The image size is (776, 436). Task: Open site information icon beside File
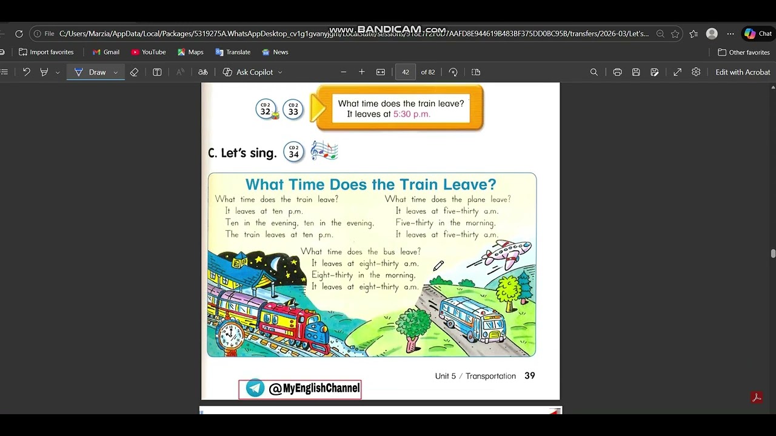point(38,34)
